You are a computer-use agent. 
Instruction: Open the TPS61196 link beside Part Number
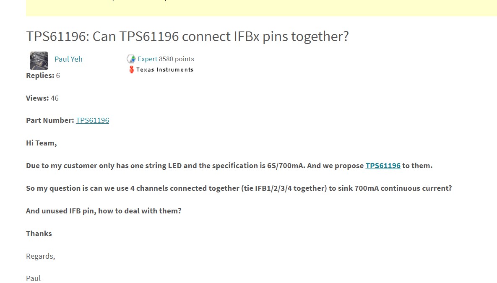(x=93, y=120)
